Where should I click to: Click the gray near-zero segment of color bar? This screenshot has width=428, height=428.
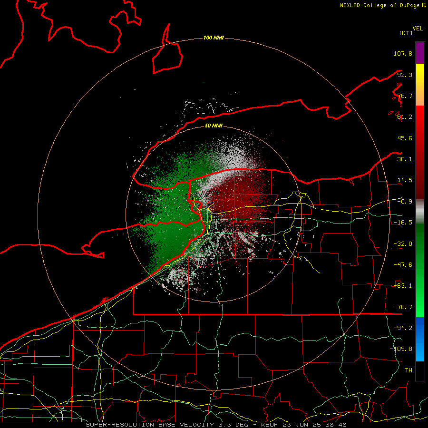420,212
